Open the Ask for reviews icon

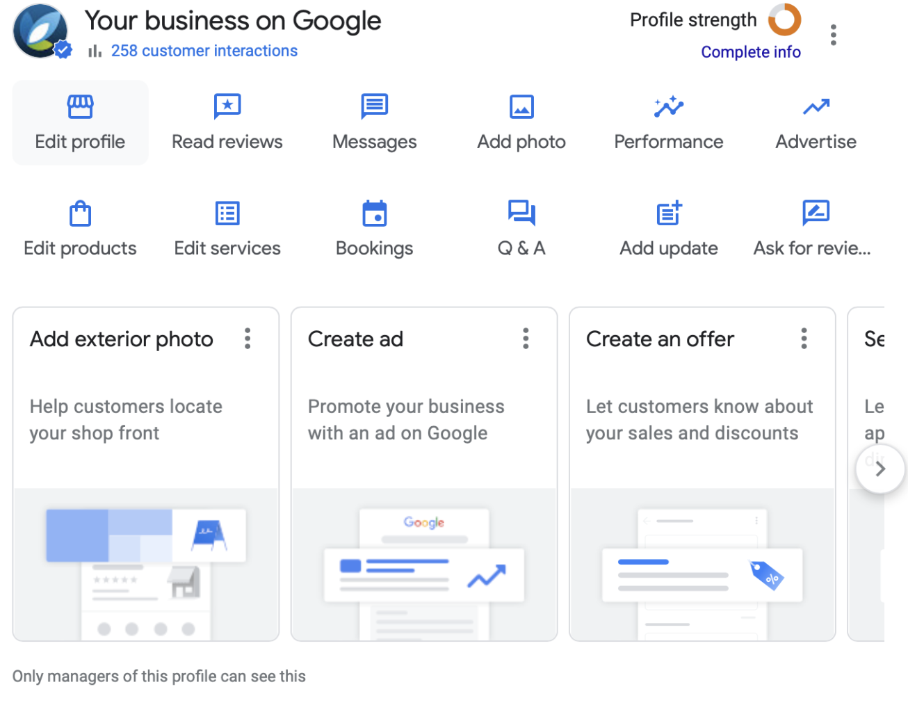(816, 213)
